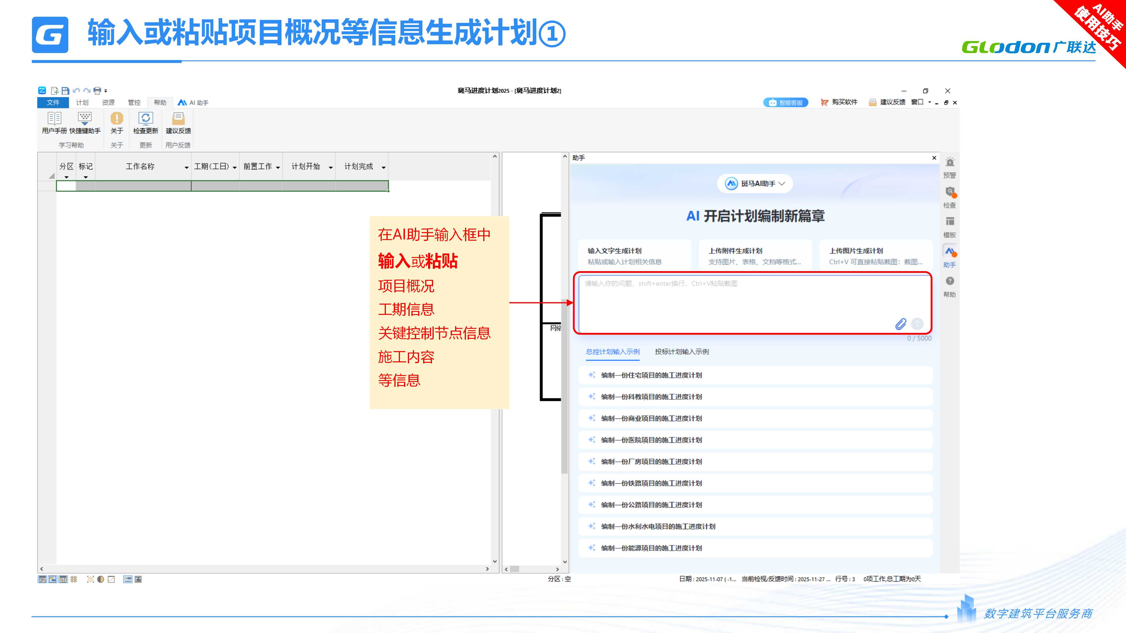Click the save icon in quick access toolbar
The width and height of the screenshot is (1126, 633).
pos(65,91)
